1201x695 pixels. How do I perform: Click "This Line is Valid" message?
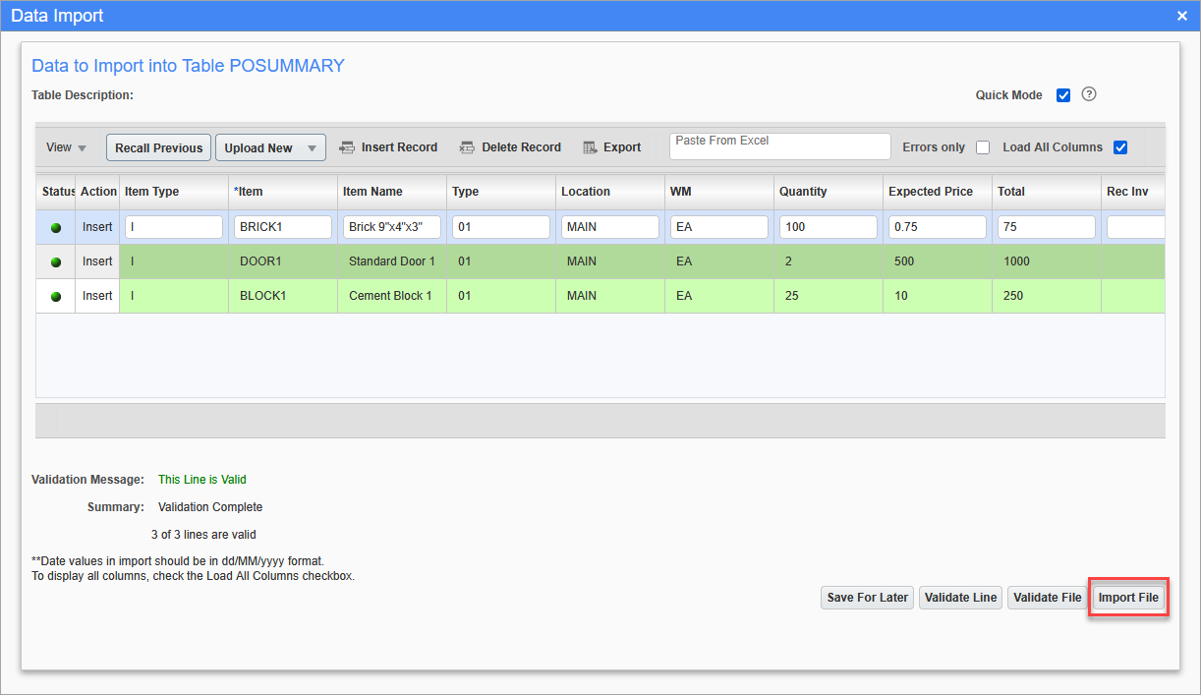[202, 480]
